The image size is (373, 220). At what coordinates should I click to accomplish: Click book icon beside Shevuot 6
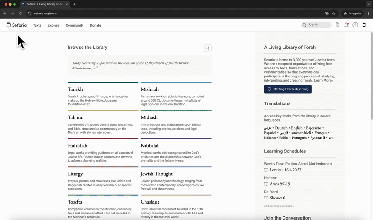click(x=266, y=198)
